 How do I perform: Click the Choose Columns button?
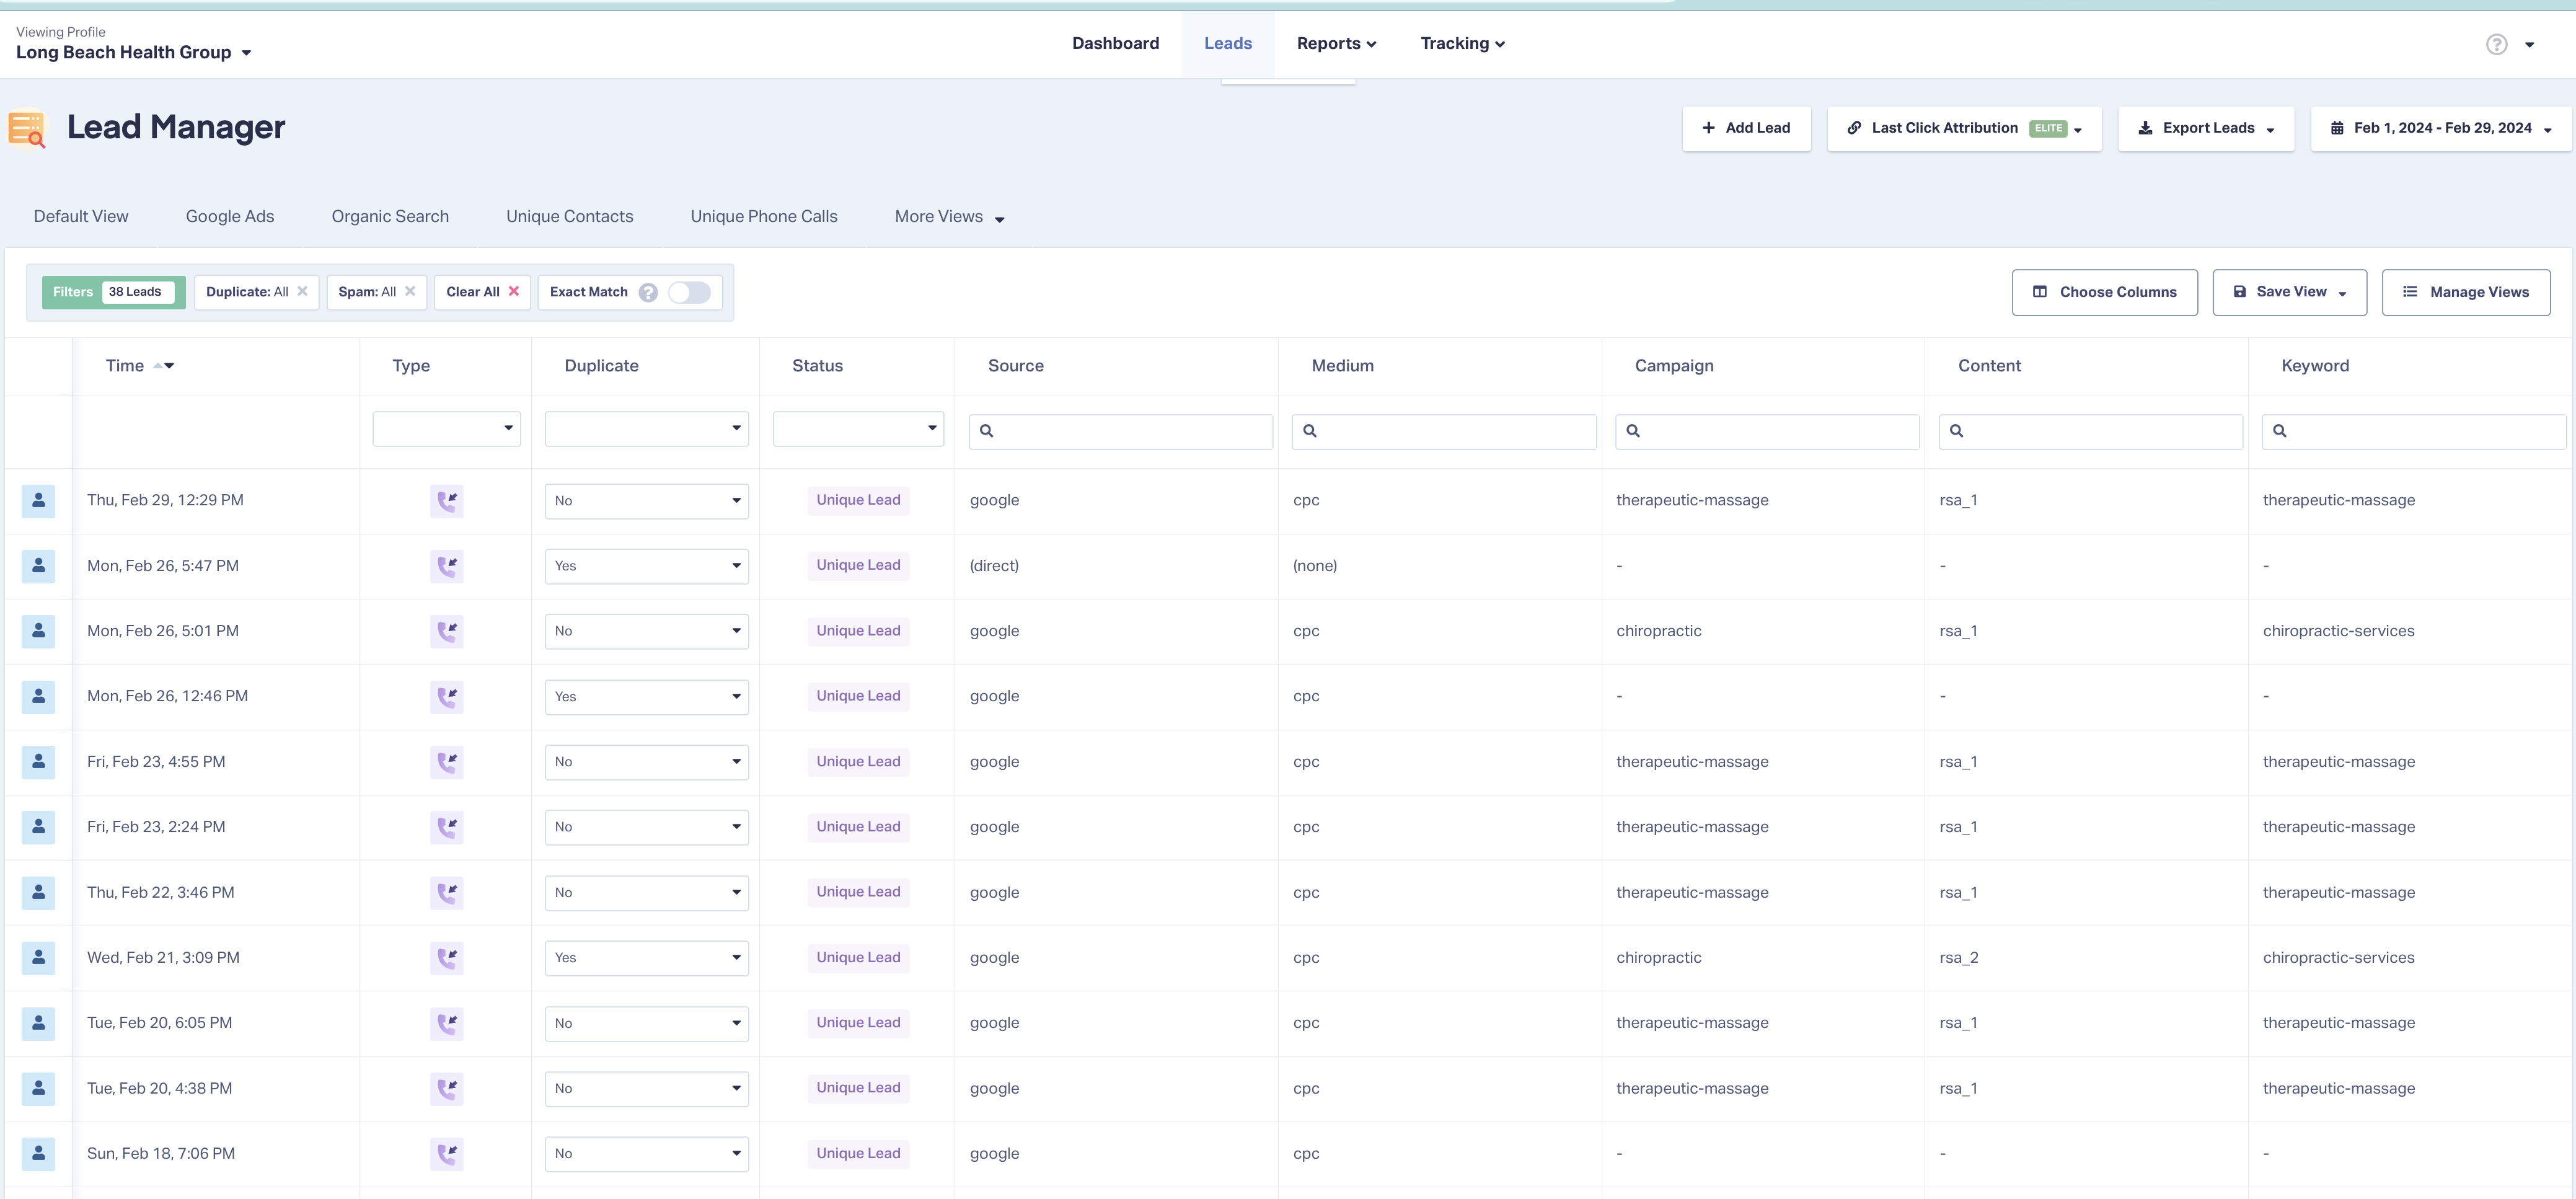(2104, 292)
